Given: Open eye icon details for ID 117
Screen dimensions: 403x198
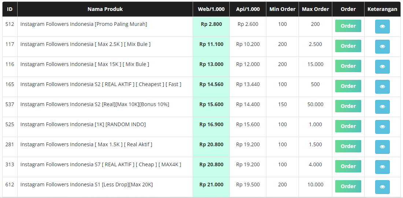Looking at the screenshot, I should [x=382, y=47].
